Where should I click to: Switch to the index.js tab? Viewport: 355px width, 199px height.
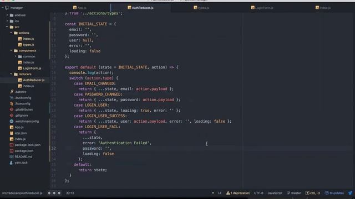(323, 8)
